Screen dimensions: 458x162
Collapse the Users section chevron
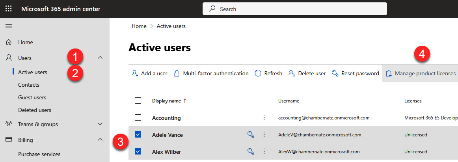coord(100,58)
